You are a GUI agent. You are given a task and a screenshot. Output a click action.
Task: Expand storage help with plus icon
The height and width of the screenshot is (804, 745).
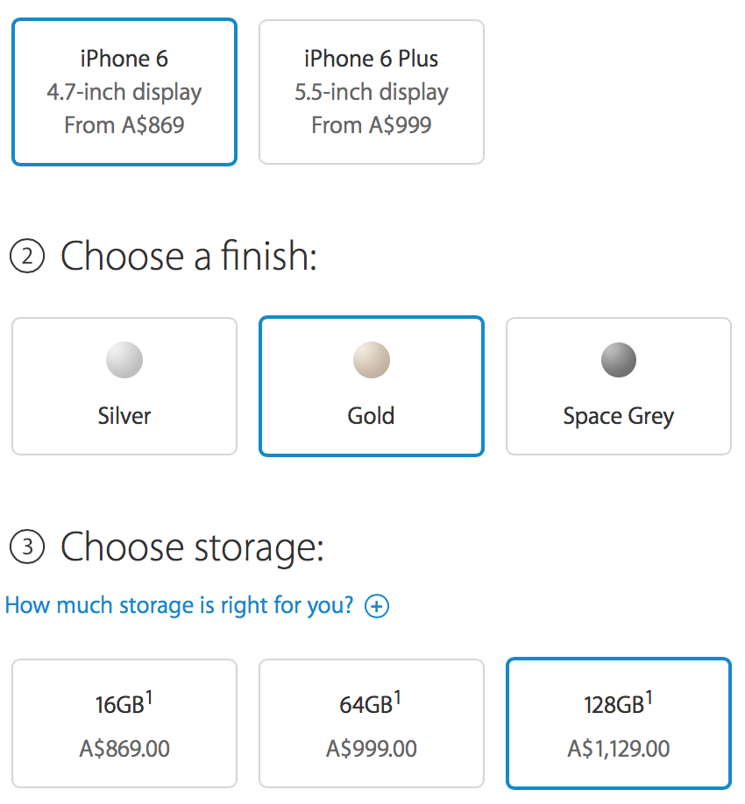pos(377,606)
